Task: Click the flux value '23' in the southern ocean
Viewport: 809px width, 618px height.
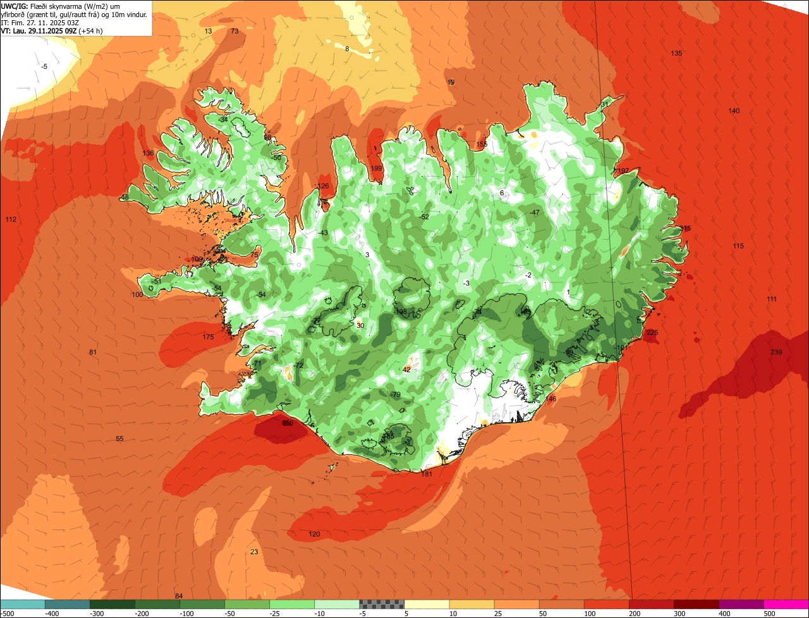Action: tap(254, 552)
